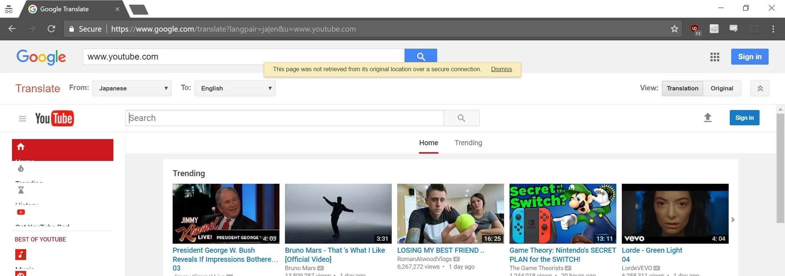The image size is (785, 276).
Task: Click the Google logo
Action: pos(41,57)
